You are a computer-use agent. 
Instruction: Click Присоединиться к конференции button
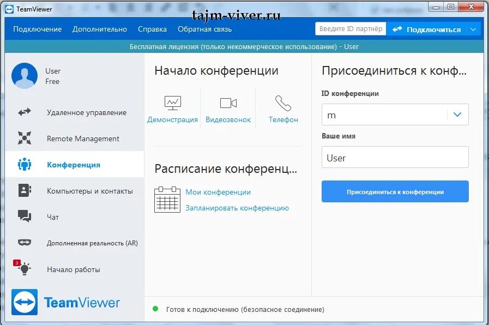(x=395, y=191)
